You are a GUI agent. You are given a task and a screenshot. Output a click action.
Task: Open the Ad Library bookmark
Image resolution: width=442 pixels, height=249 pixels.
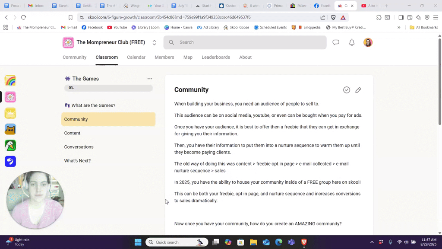[208, 27]
